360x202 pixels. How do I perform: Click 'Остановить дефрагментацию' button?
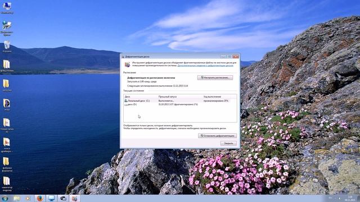[218, 136]
